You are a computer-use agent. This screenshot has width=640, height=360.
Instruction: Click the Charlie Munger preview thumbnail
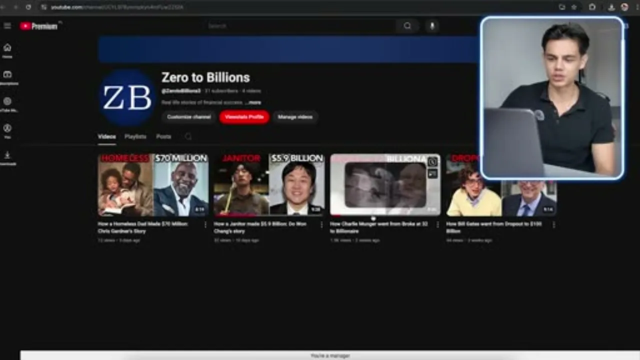(385, 185)
